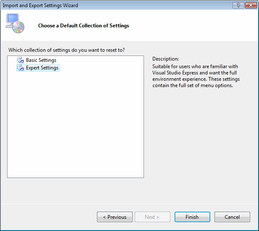Click the 'Which collection of settings' prompt
This screenshot has width=259, height=231.
point(66,50)
